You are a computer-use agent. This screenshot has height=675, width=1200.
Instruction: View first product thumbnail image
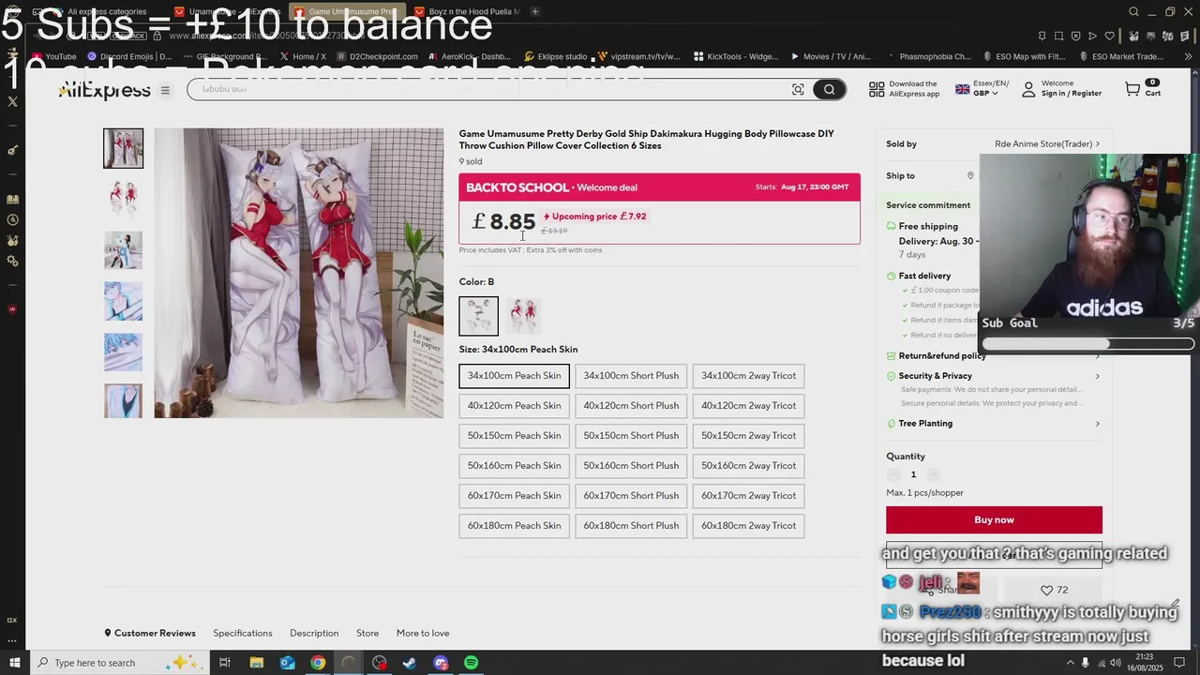click(x=123, y=148)
